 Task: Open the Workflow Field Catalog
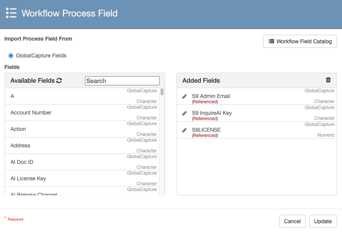pos(300,41)
